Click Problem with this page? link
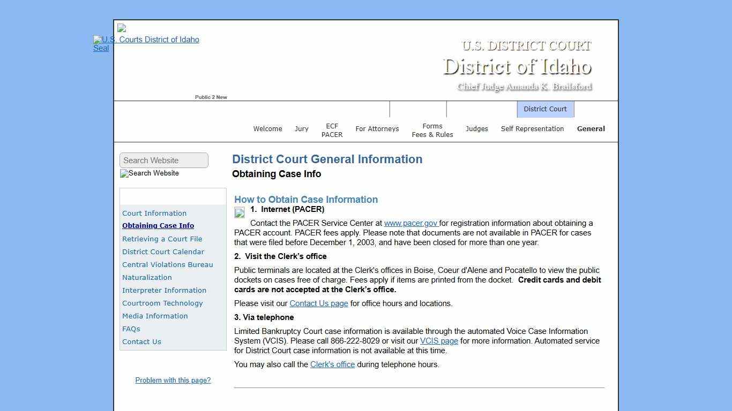Image resolution: width=732 pixels, height=411 pixels. (x=173, y=380)
